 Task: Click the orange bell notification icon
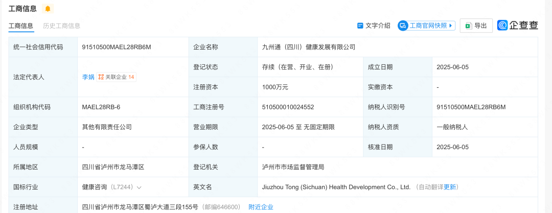pos(48,9)
